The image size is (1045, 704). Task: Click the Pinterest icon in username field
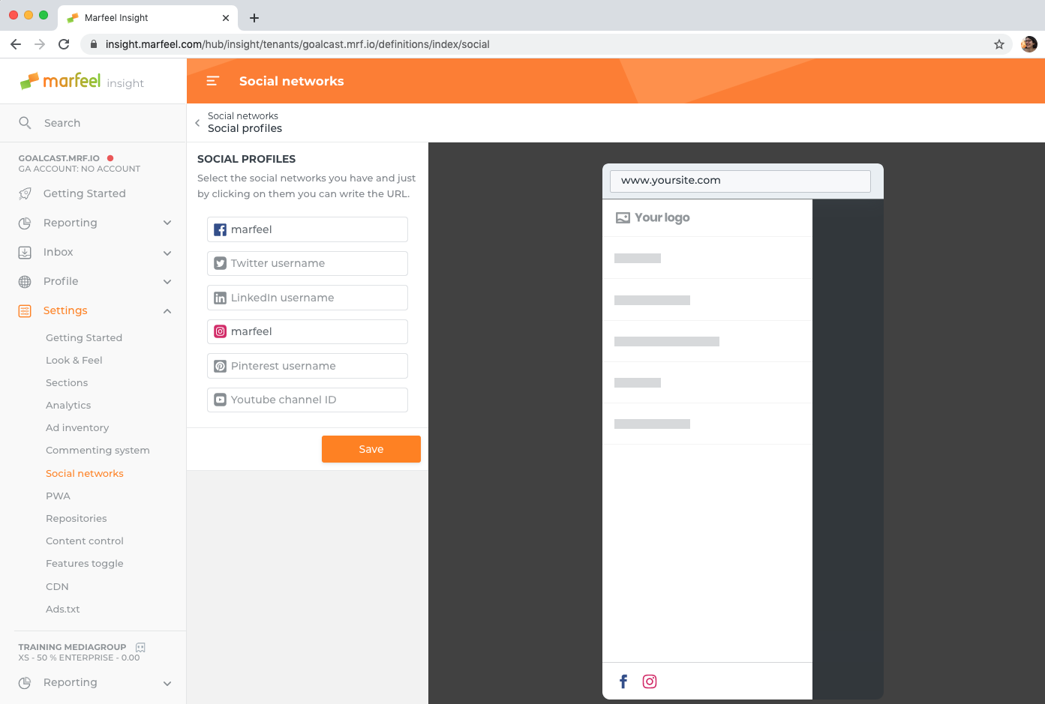[220, 366]
